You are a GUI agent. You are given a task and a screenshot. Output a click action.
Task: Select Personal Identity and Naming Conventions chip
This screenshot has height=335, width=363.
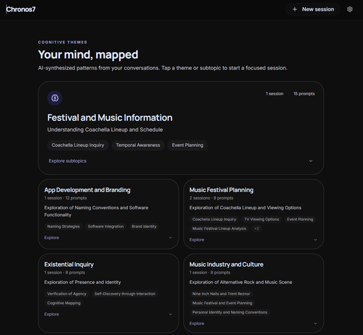pyautogui.click(x=230, y=312)
